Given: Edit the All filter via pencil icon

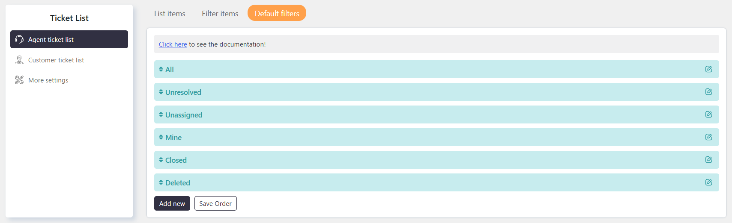Looking at the screenshot, I should [708, 69].
